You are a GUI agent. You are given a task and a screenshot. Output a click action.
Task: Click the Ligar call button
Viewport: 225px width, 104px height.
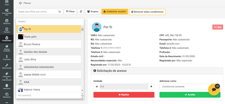coord(218,27)
